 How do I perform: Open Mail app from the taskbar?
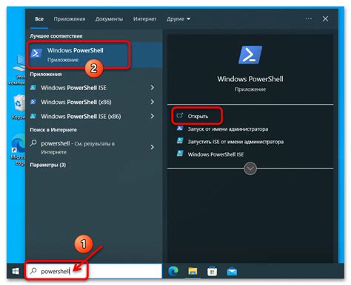[232, 272]
